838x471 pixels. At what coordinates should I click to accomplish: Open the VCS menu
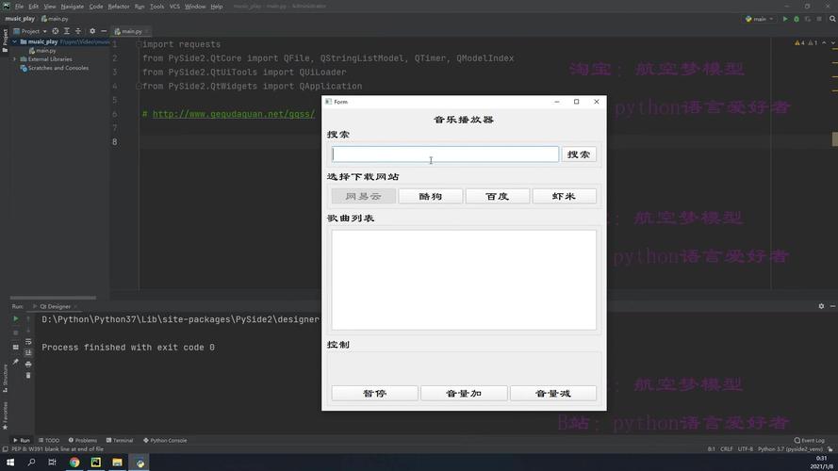[x=174, y=7]
